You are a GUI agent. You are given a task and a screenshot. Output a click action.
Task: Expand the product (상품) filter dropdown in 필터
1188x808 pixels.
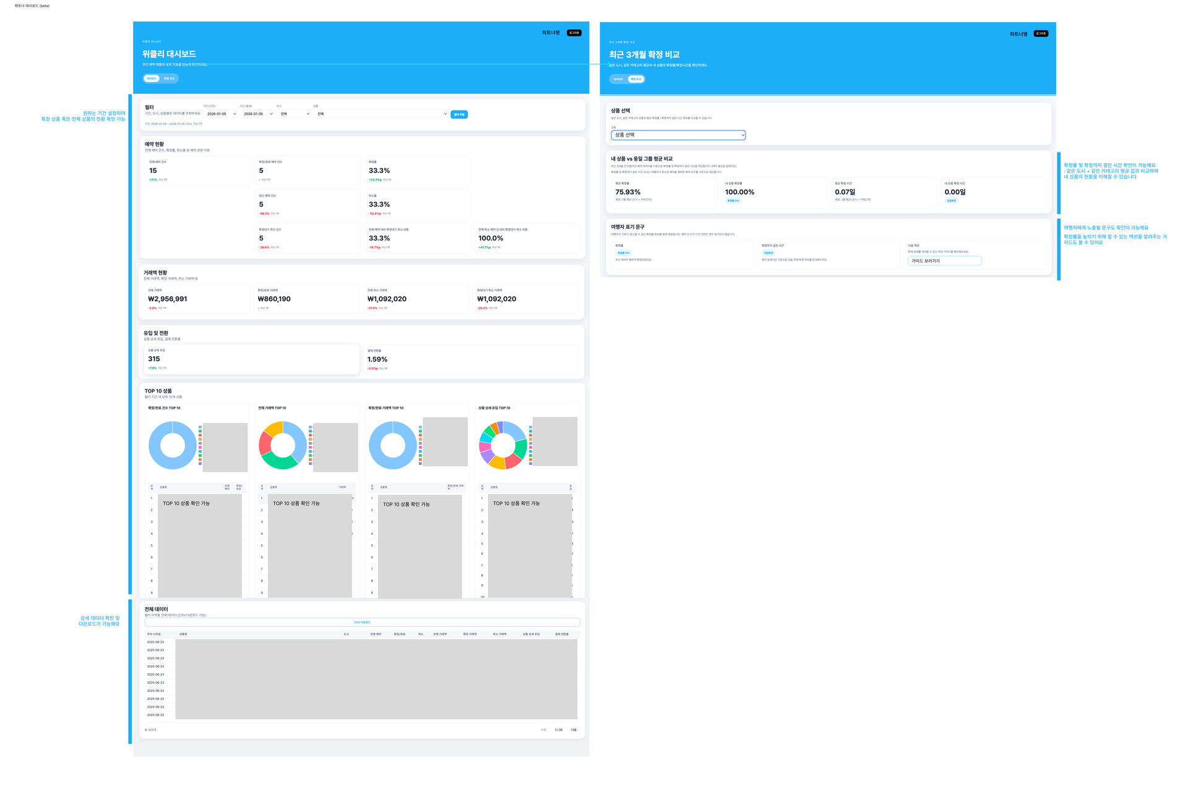(381, 114)
